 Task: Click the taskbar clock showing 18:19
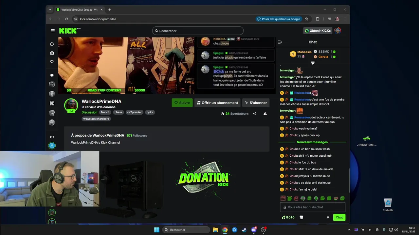pyautogui.click(x=409, y=230)
